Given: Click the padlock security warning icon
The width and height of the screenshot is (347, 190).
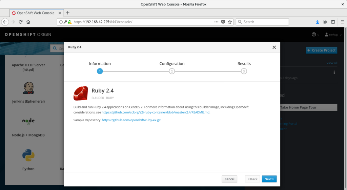Looking at the screenshot, I should point(69,22).
